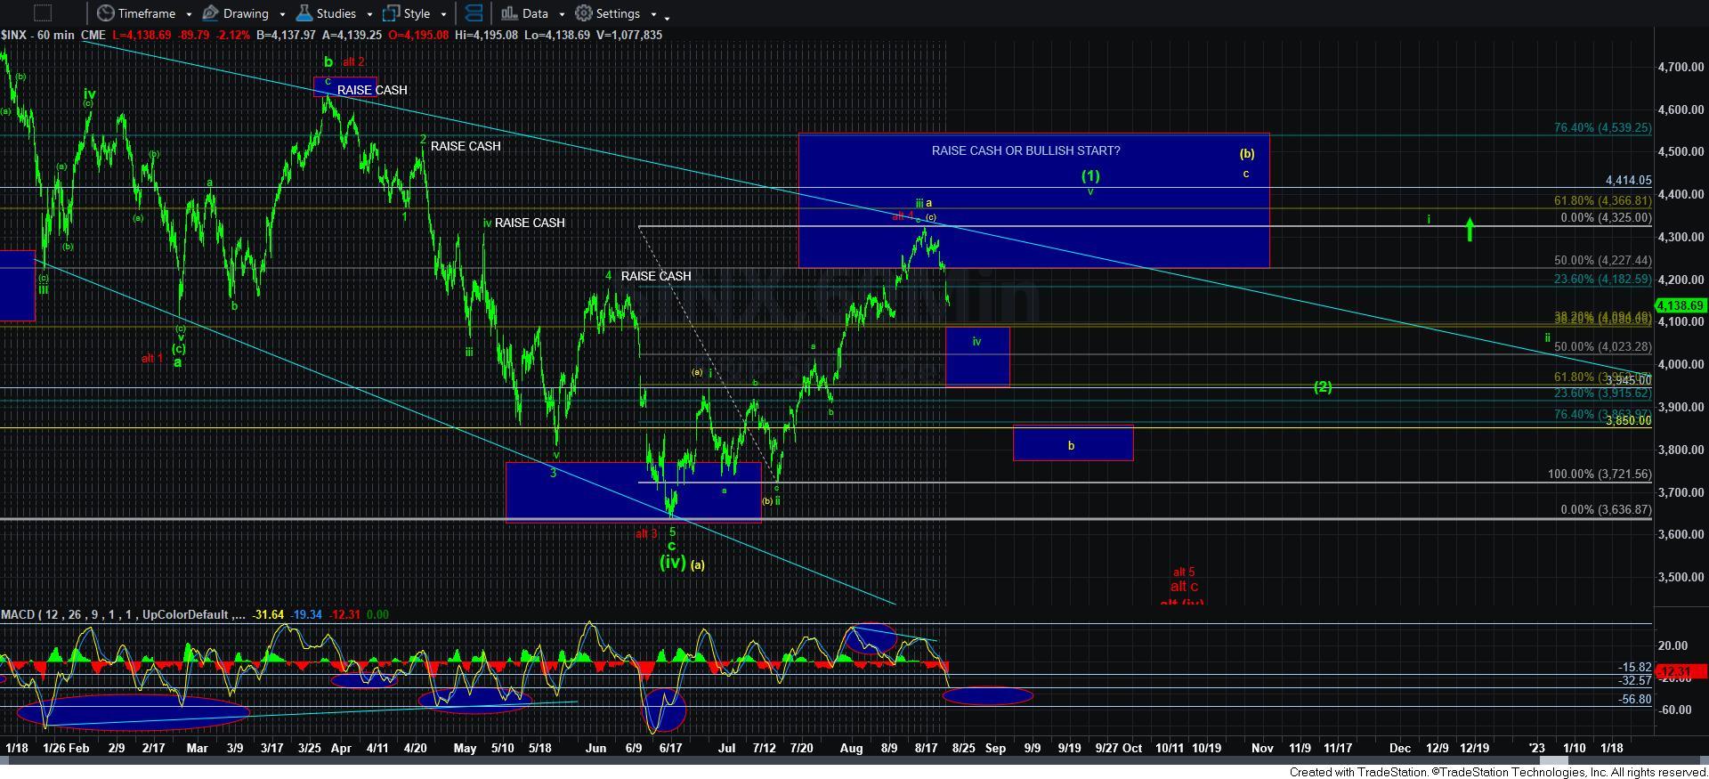1709x779 pixels.
Task: Click the 4,700.00 price axis label
Action: [1681, 67]
